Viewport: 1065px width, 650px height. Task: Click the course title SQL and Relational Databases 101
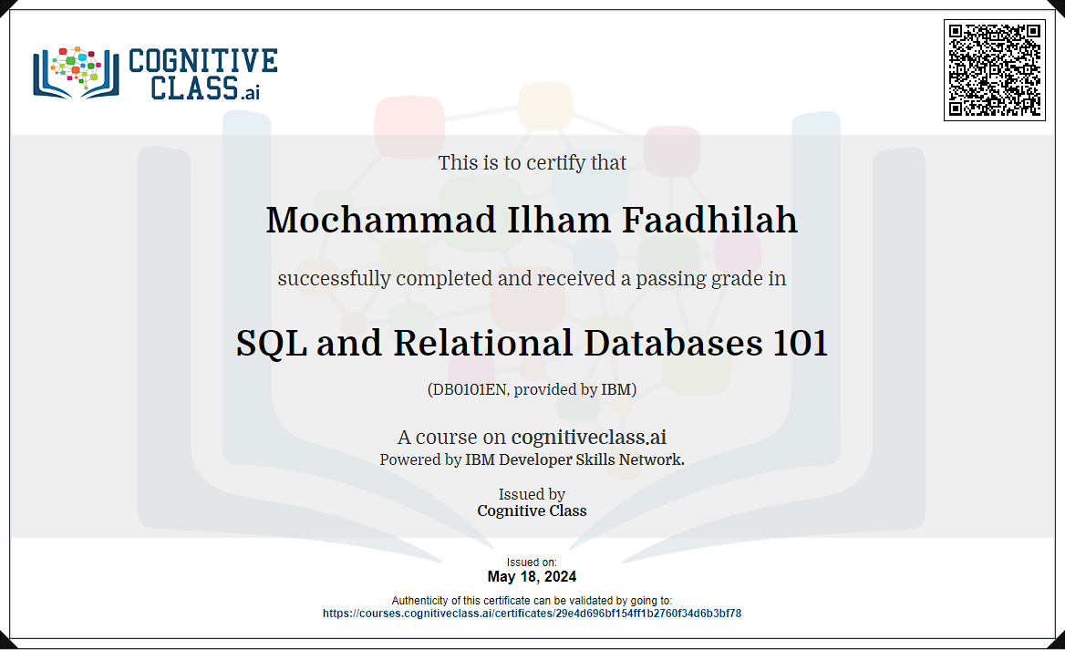[532, 342]
